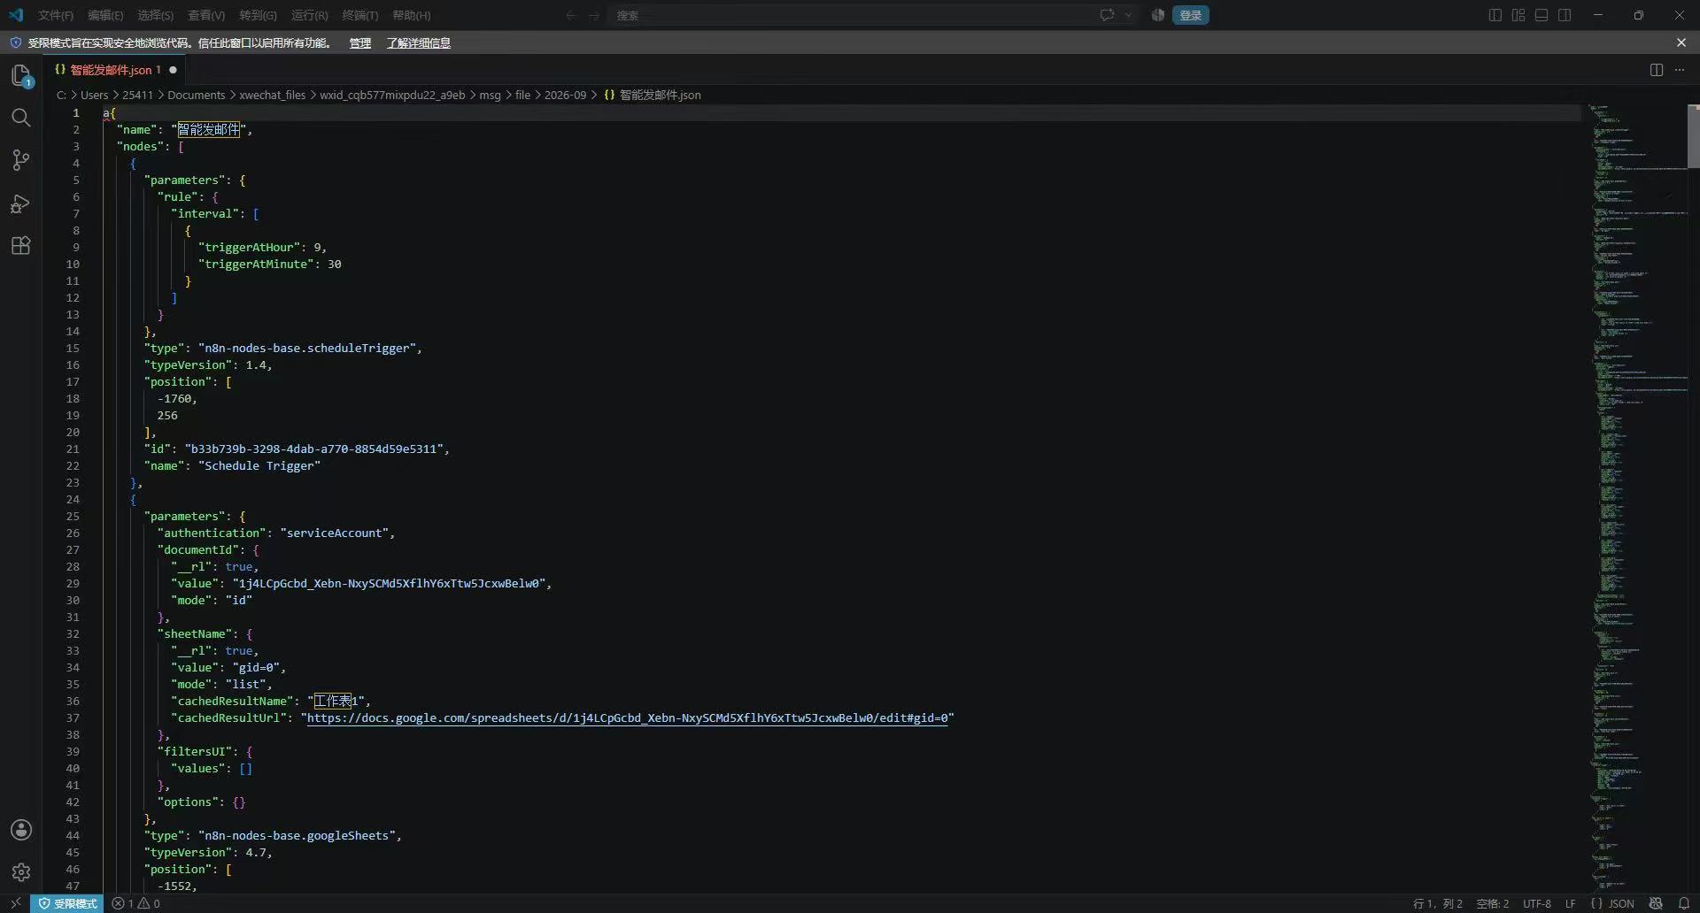Open the Extensions view

[21, 246]
